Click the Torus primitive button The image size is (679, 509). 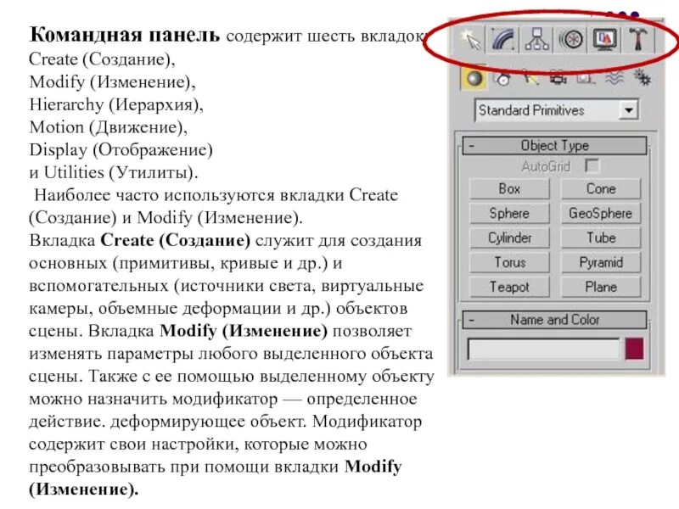pyautogui.click(x=509, y=262)
